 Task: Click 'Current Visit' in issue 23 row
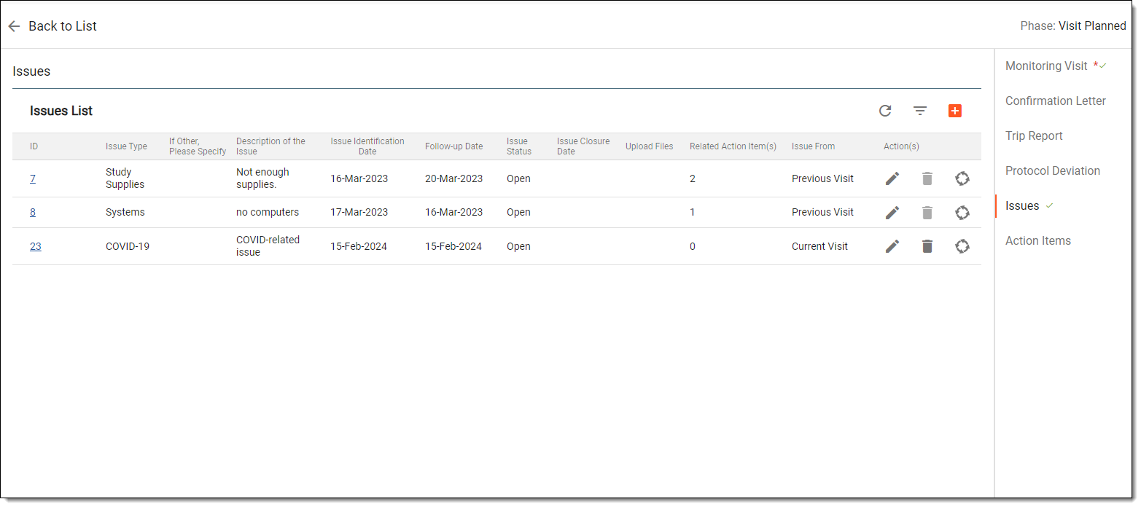[x=819, y=246]
